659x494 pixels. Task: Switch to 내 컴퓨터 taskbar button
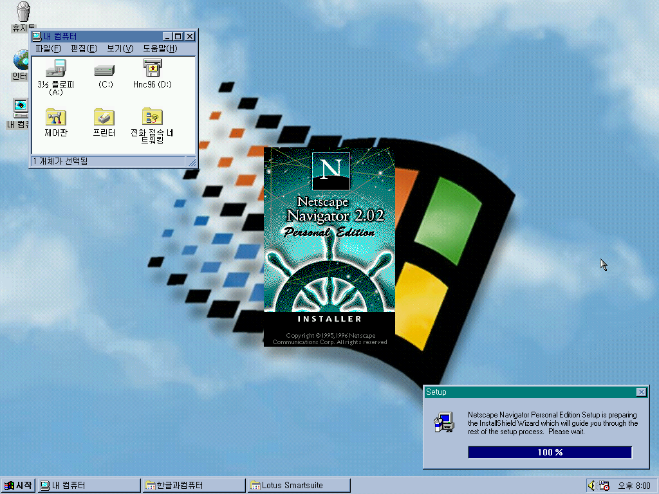(89, 486)
